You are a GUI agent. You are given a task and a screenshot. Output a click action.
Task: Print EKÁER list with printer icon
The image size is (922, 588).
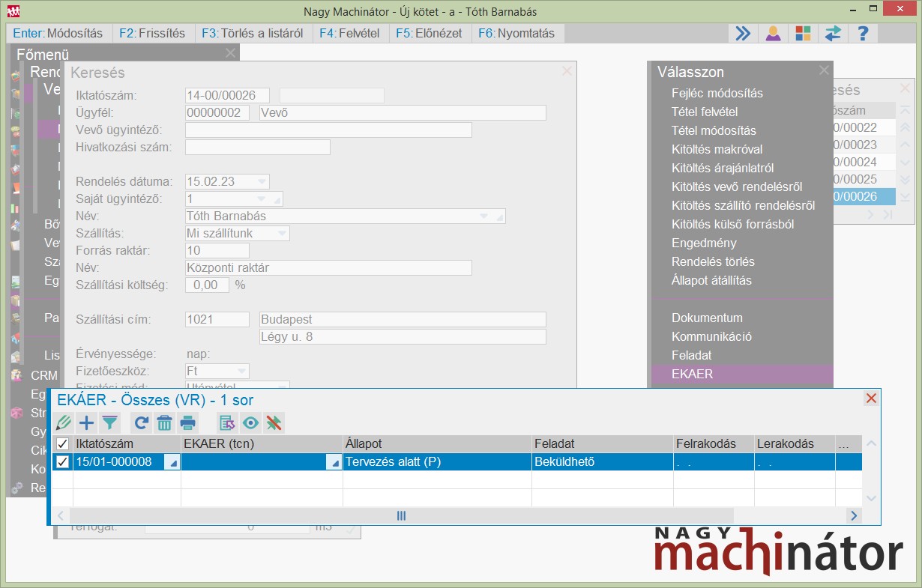(x=187, y=422)
